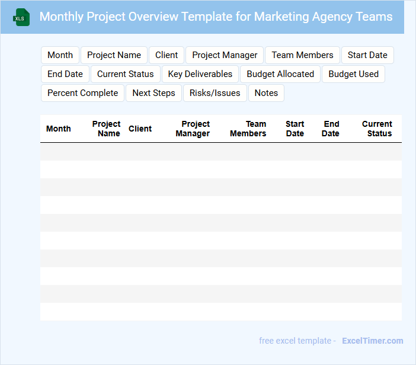Select the Month tag
The height and width of the screenshot is (365, 416).
(60, 55)
